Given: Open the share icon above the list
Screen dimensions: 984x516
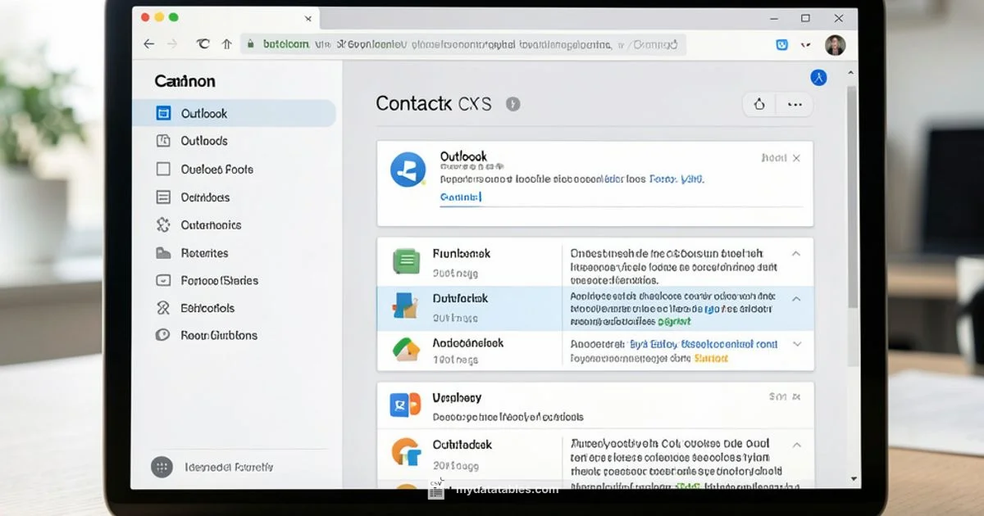Looking at the screenshot, I should tap(758, 104).
